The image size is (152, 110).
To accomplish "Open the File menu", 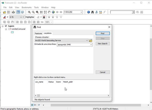I will click(x=5, y=8).
